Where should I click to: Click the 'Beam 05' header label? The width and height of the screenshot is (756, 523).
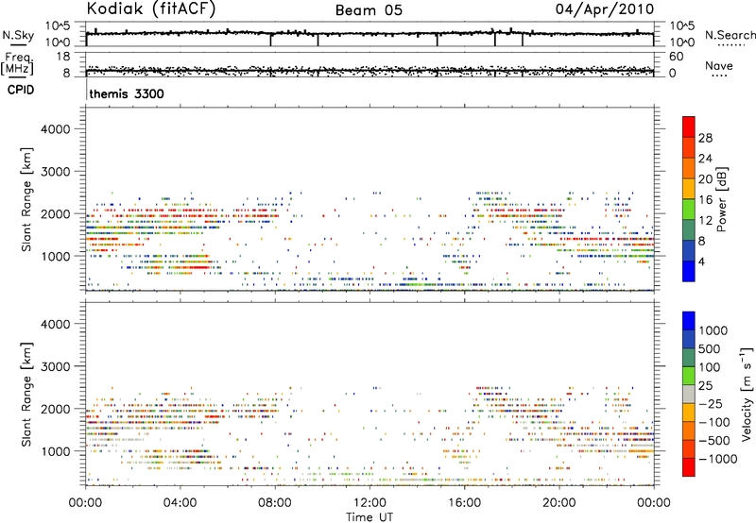[x=369, y=10]
